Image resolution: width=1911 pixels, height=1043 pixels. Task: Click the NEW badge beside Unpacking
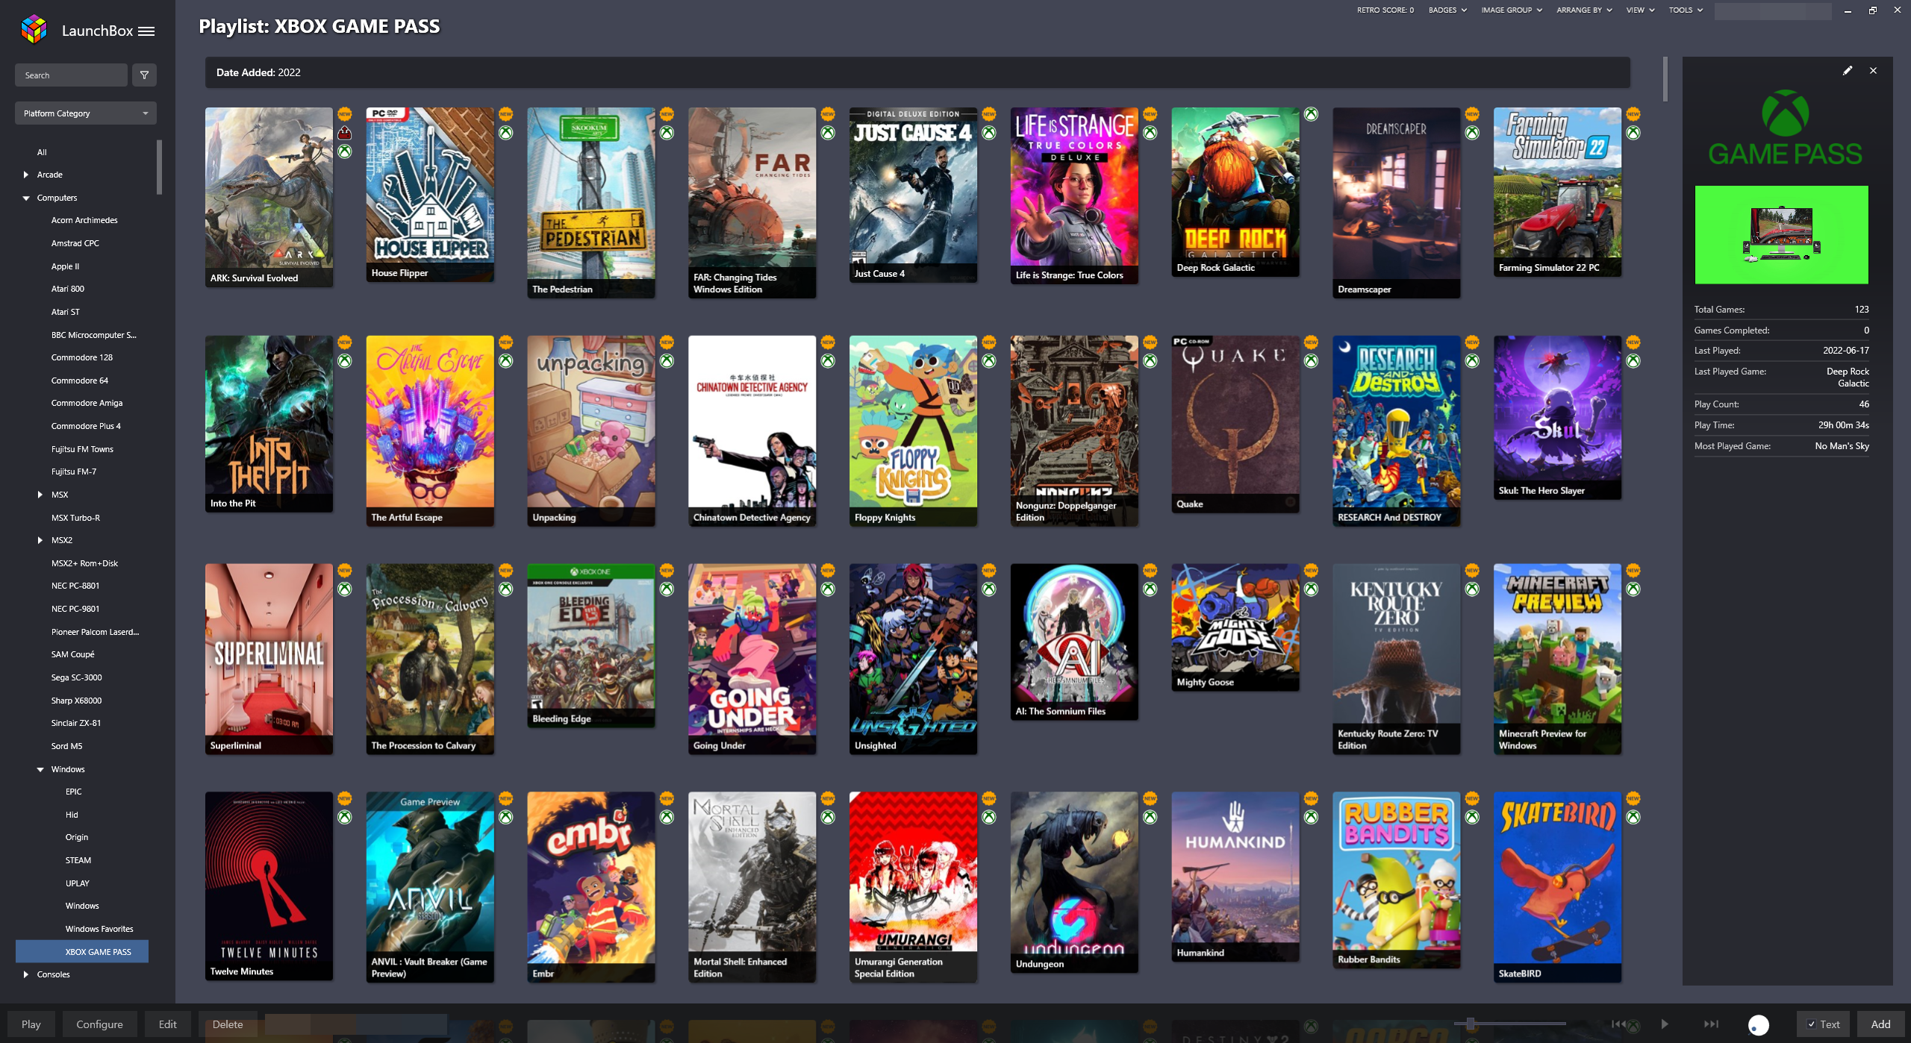pyautogui.click(x=667, y=342)
